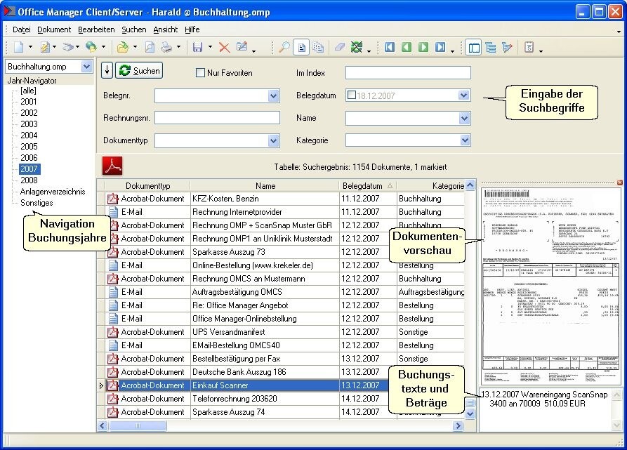This screenshot has height=450, width=627.
Task: Expand the Dokumenttyp dropdown
Action: coord(273,140)
